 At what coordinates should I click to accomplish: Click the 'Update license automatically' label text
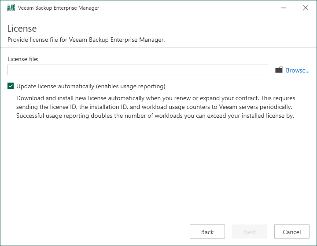[x=55, y=86]
